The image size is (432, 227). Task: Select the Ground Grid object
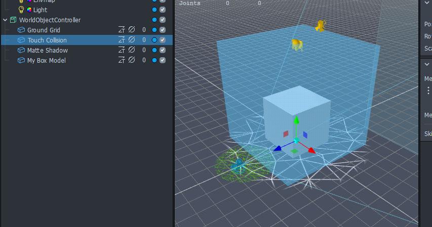(44, 30)
